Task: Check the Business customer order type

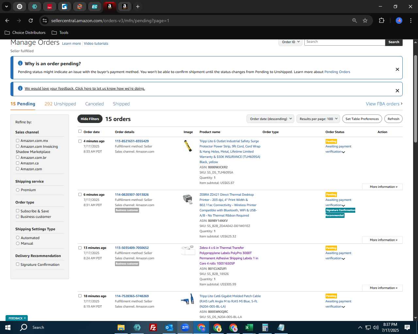Action: click(x=18, y=216)
